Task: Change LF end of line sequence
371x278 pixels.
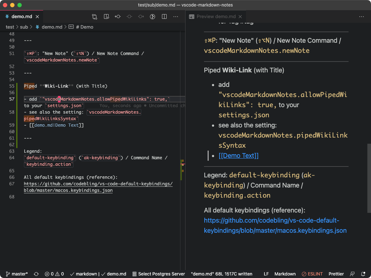Action: 266,274
